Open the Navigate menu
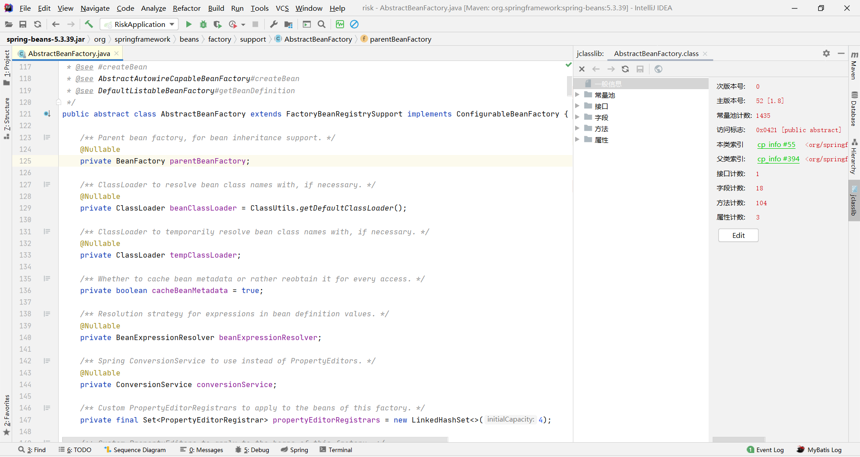The width and height of the screenshot is (860, 457). point(95,8)
